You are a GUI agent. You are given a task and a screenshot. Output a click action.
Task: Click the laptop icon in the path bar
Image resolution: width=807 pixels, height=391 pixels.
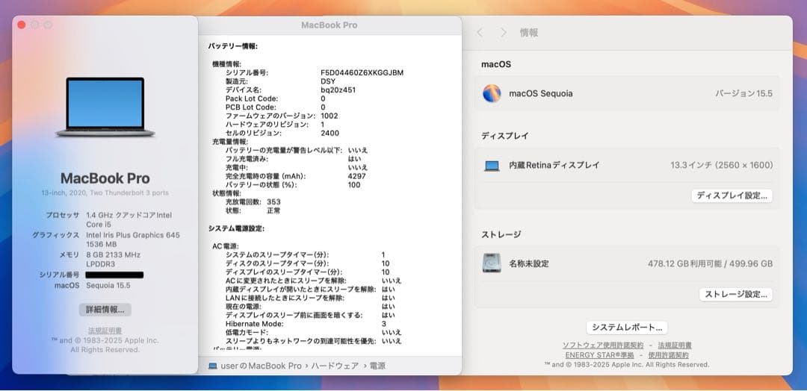click(213, 366)
